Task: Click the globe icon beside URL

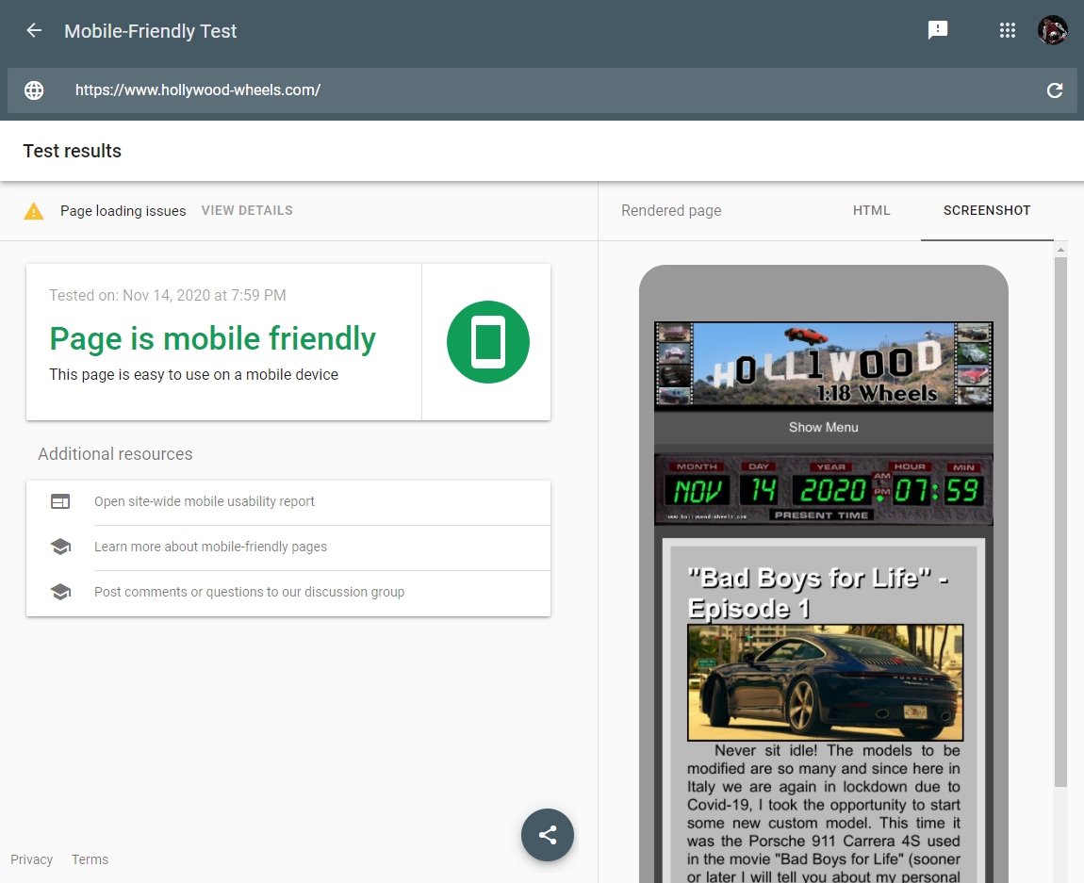Action: click(34, 90)
